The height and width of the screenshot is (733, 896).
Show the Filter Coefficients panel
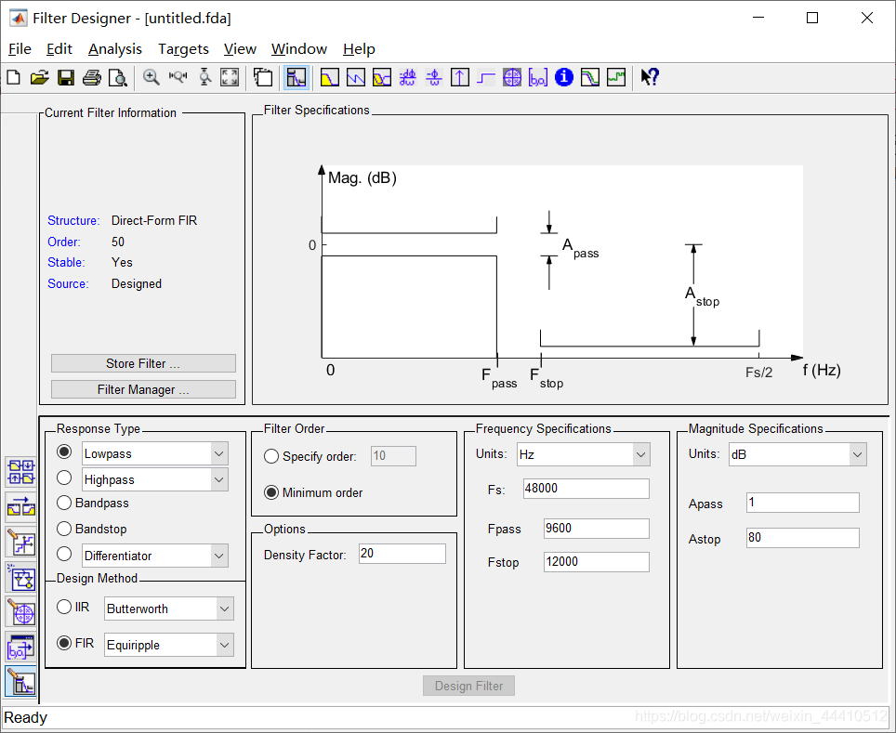[x=537, y=77]
